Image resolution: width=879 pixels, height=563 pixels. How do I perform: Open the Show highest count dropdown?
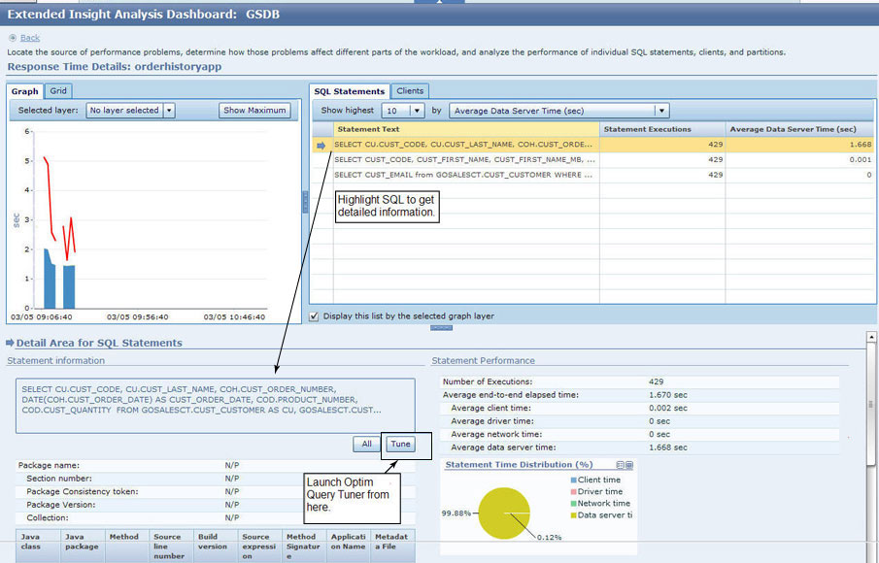[416, 111]
